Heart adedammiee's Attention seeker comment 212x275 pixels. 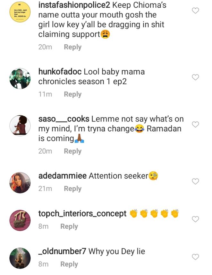pyautogui.click(x=195, y=182)
